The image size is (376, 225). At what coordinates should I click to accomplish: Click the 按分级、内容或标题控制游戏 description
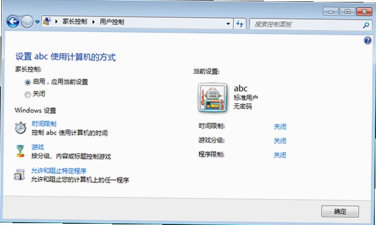coord(71,156)
